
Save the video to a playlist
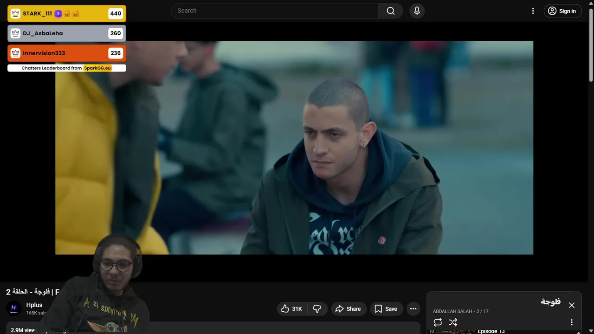[386, 309]
